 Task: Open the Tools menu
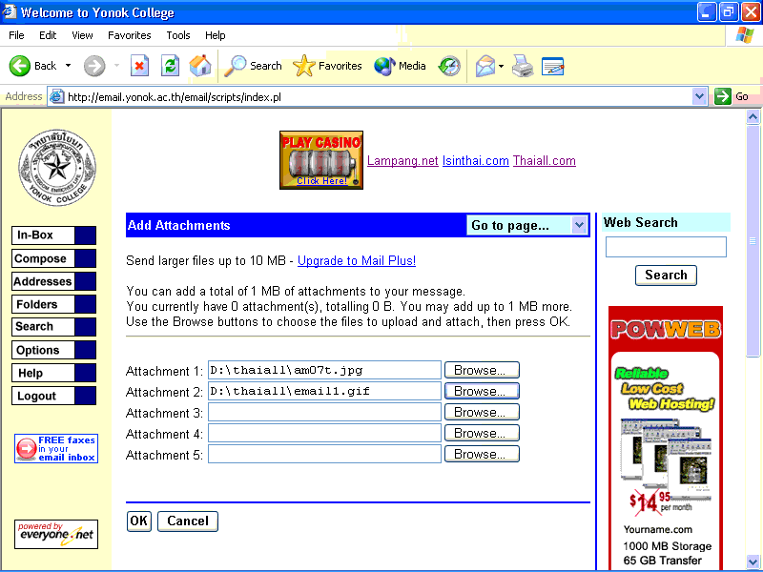click(178, 35)
